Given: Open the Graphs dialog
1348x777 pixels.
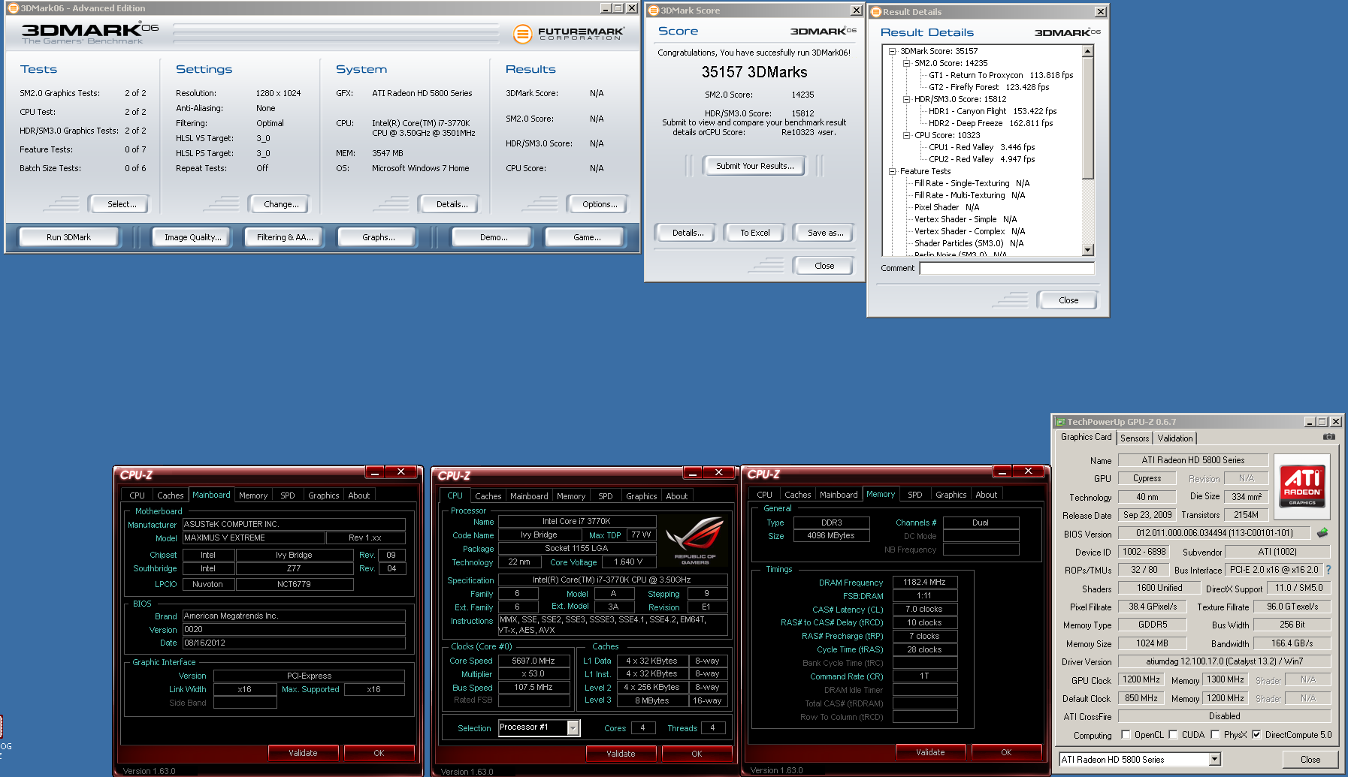Looking at the screenshot, I should coord(378,237).
